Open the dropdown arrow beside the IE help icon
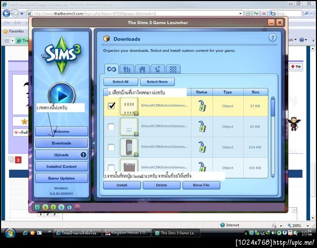Viewport: 317px width, 248px height. click(306, 40)
